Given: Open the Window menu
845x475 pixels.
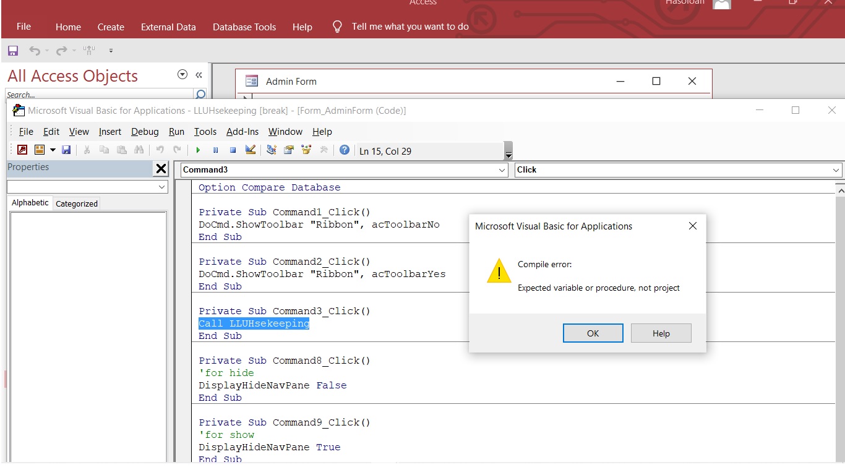Looking at the screenshot, I should 285,132.
